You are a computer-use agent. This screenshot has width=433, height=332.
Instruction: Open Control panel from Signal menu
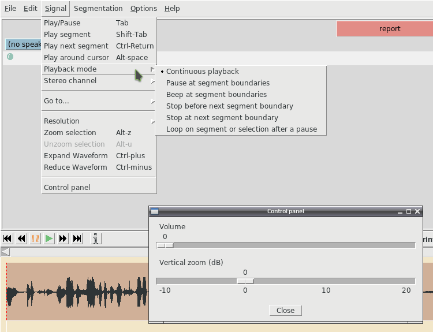(99, 188)
